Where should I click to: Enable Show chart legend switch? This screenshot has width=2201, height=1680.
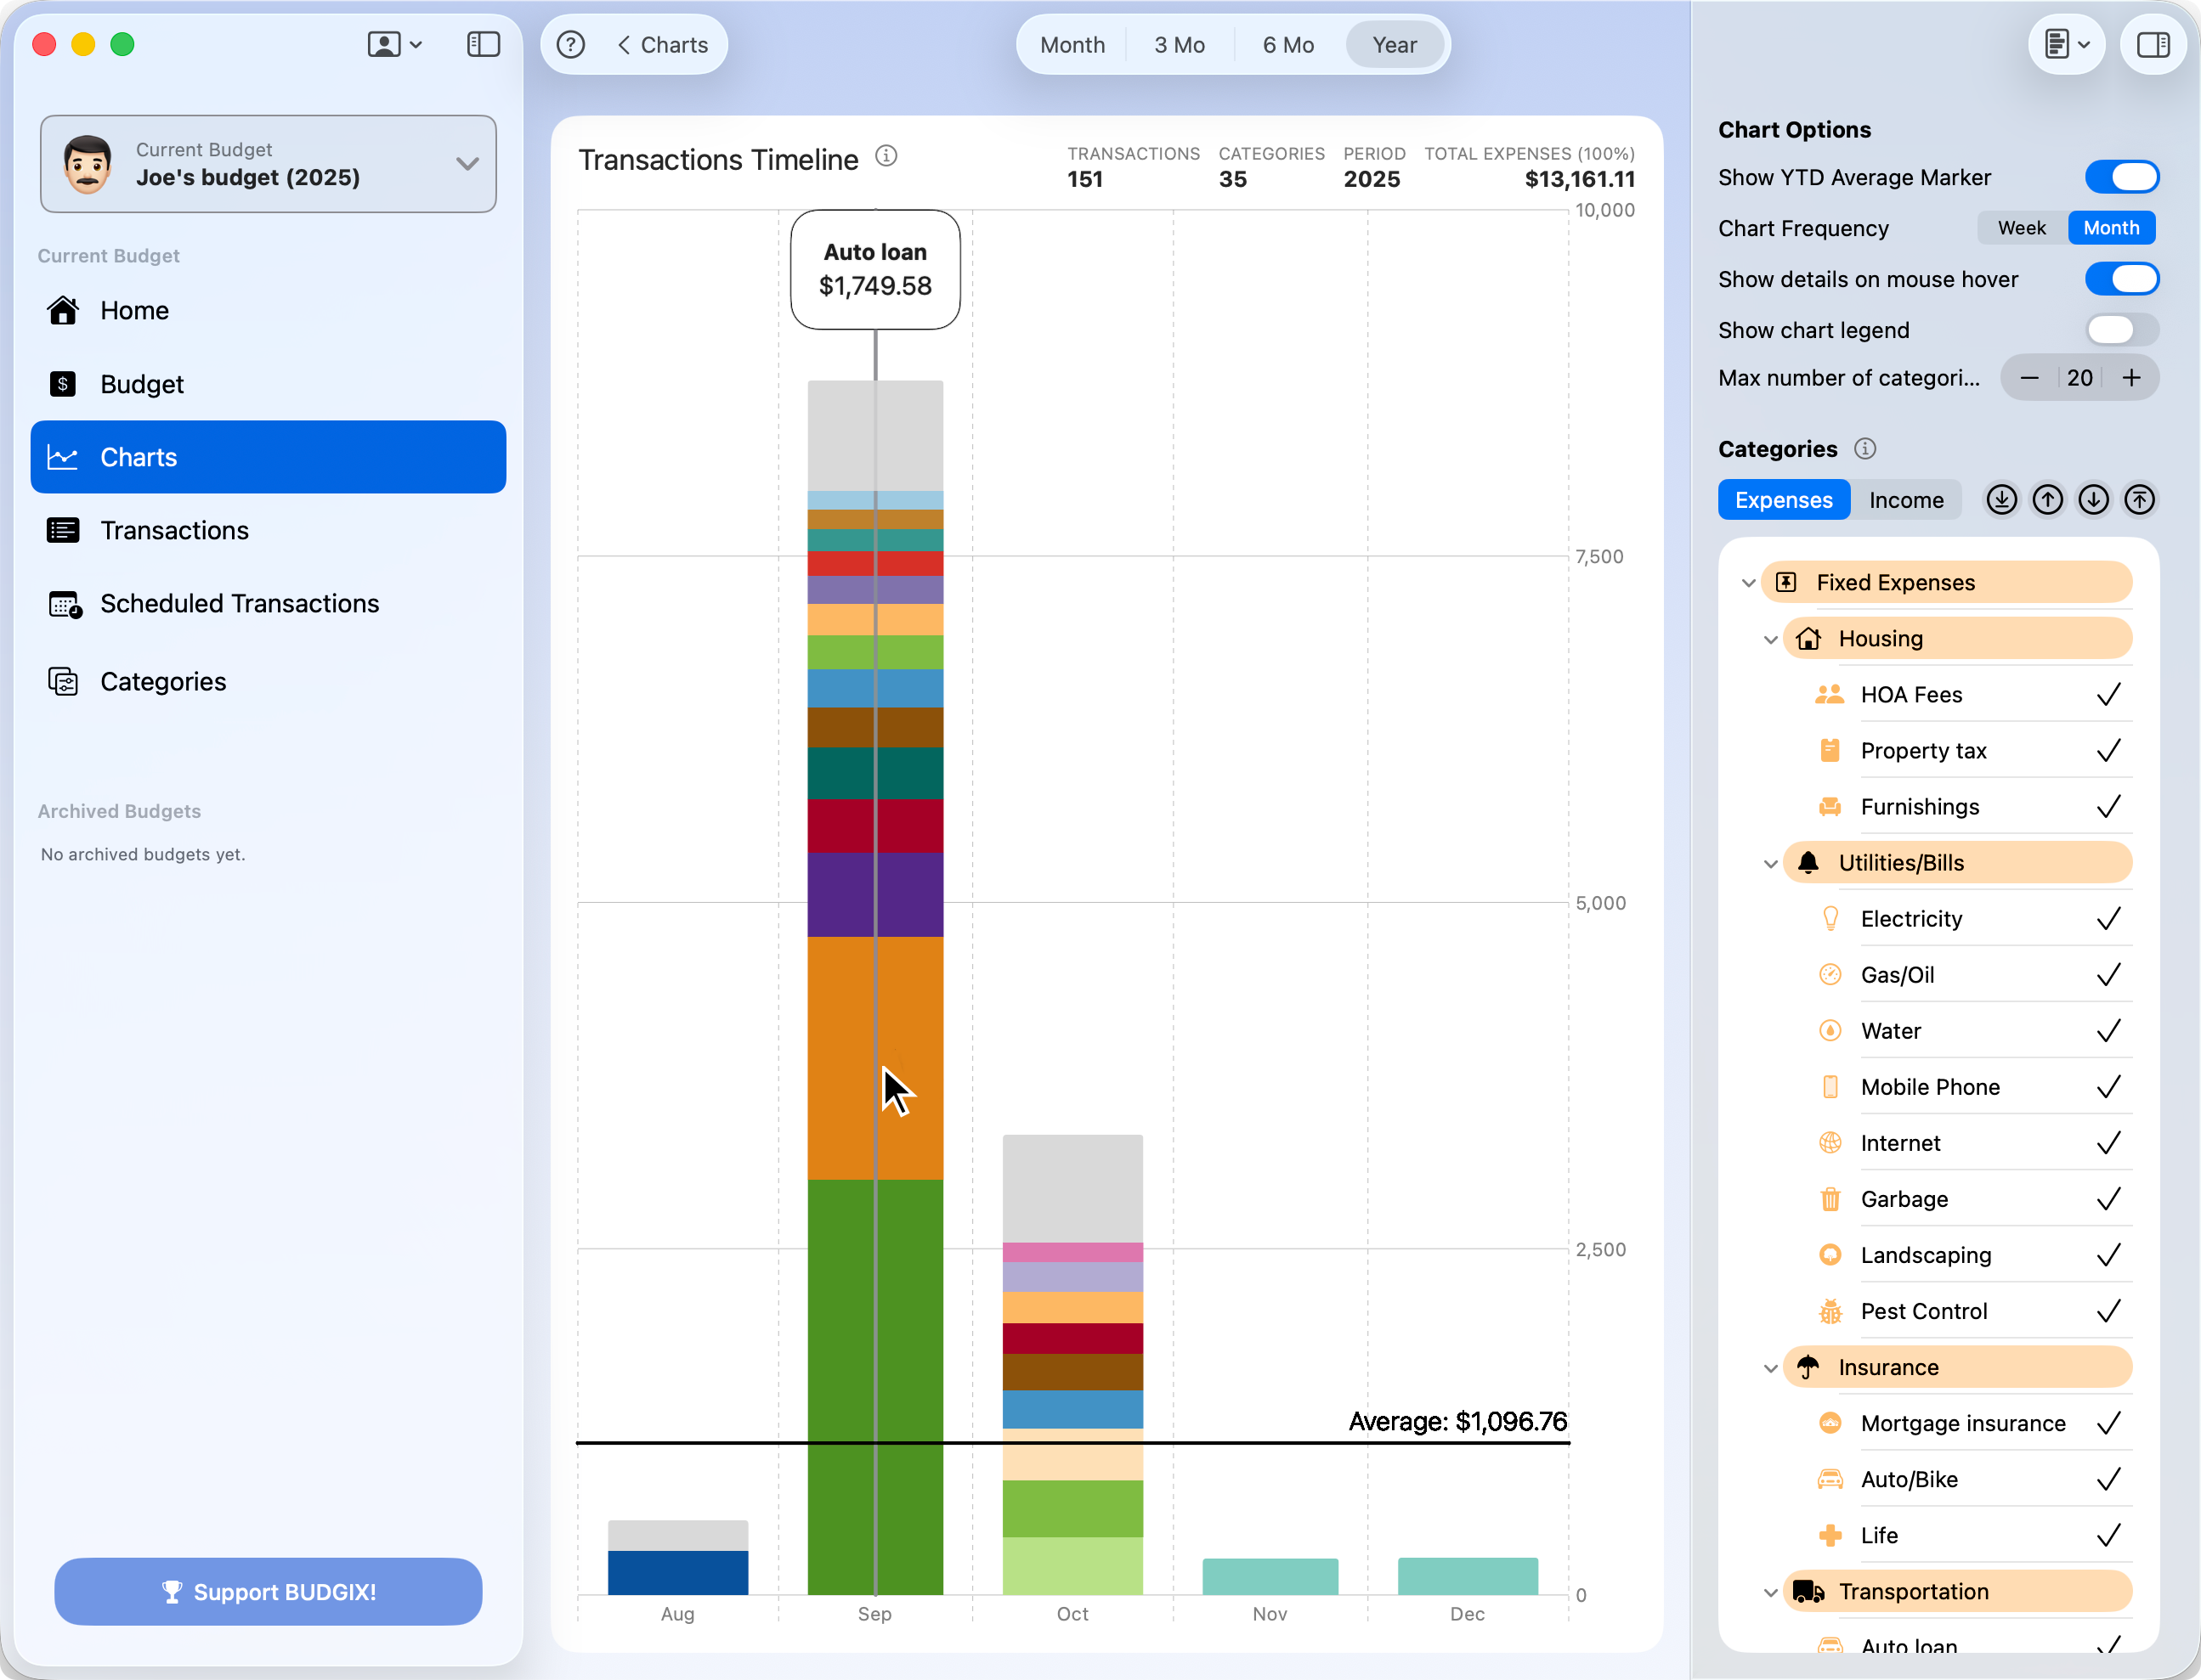[2122, 330]
